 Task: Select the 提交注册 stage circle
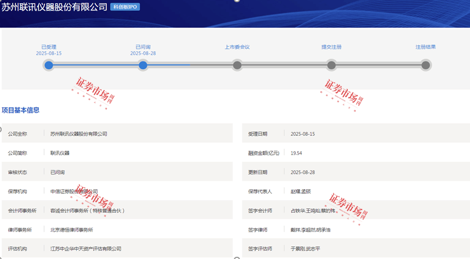(x=331, y=65)
